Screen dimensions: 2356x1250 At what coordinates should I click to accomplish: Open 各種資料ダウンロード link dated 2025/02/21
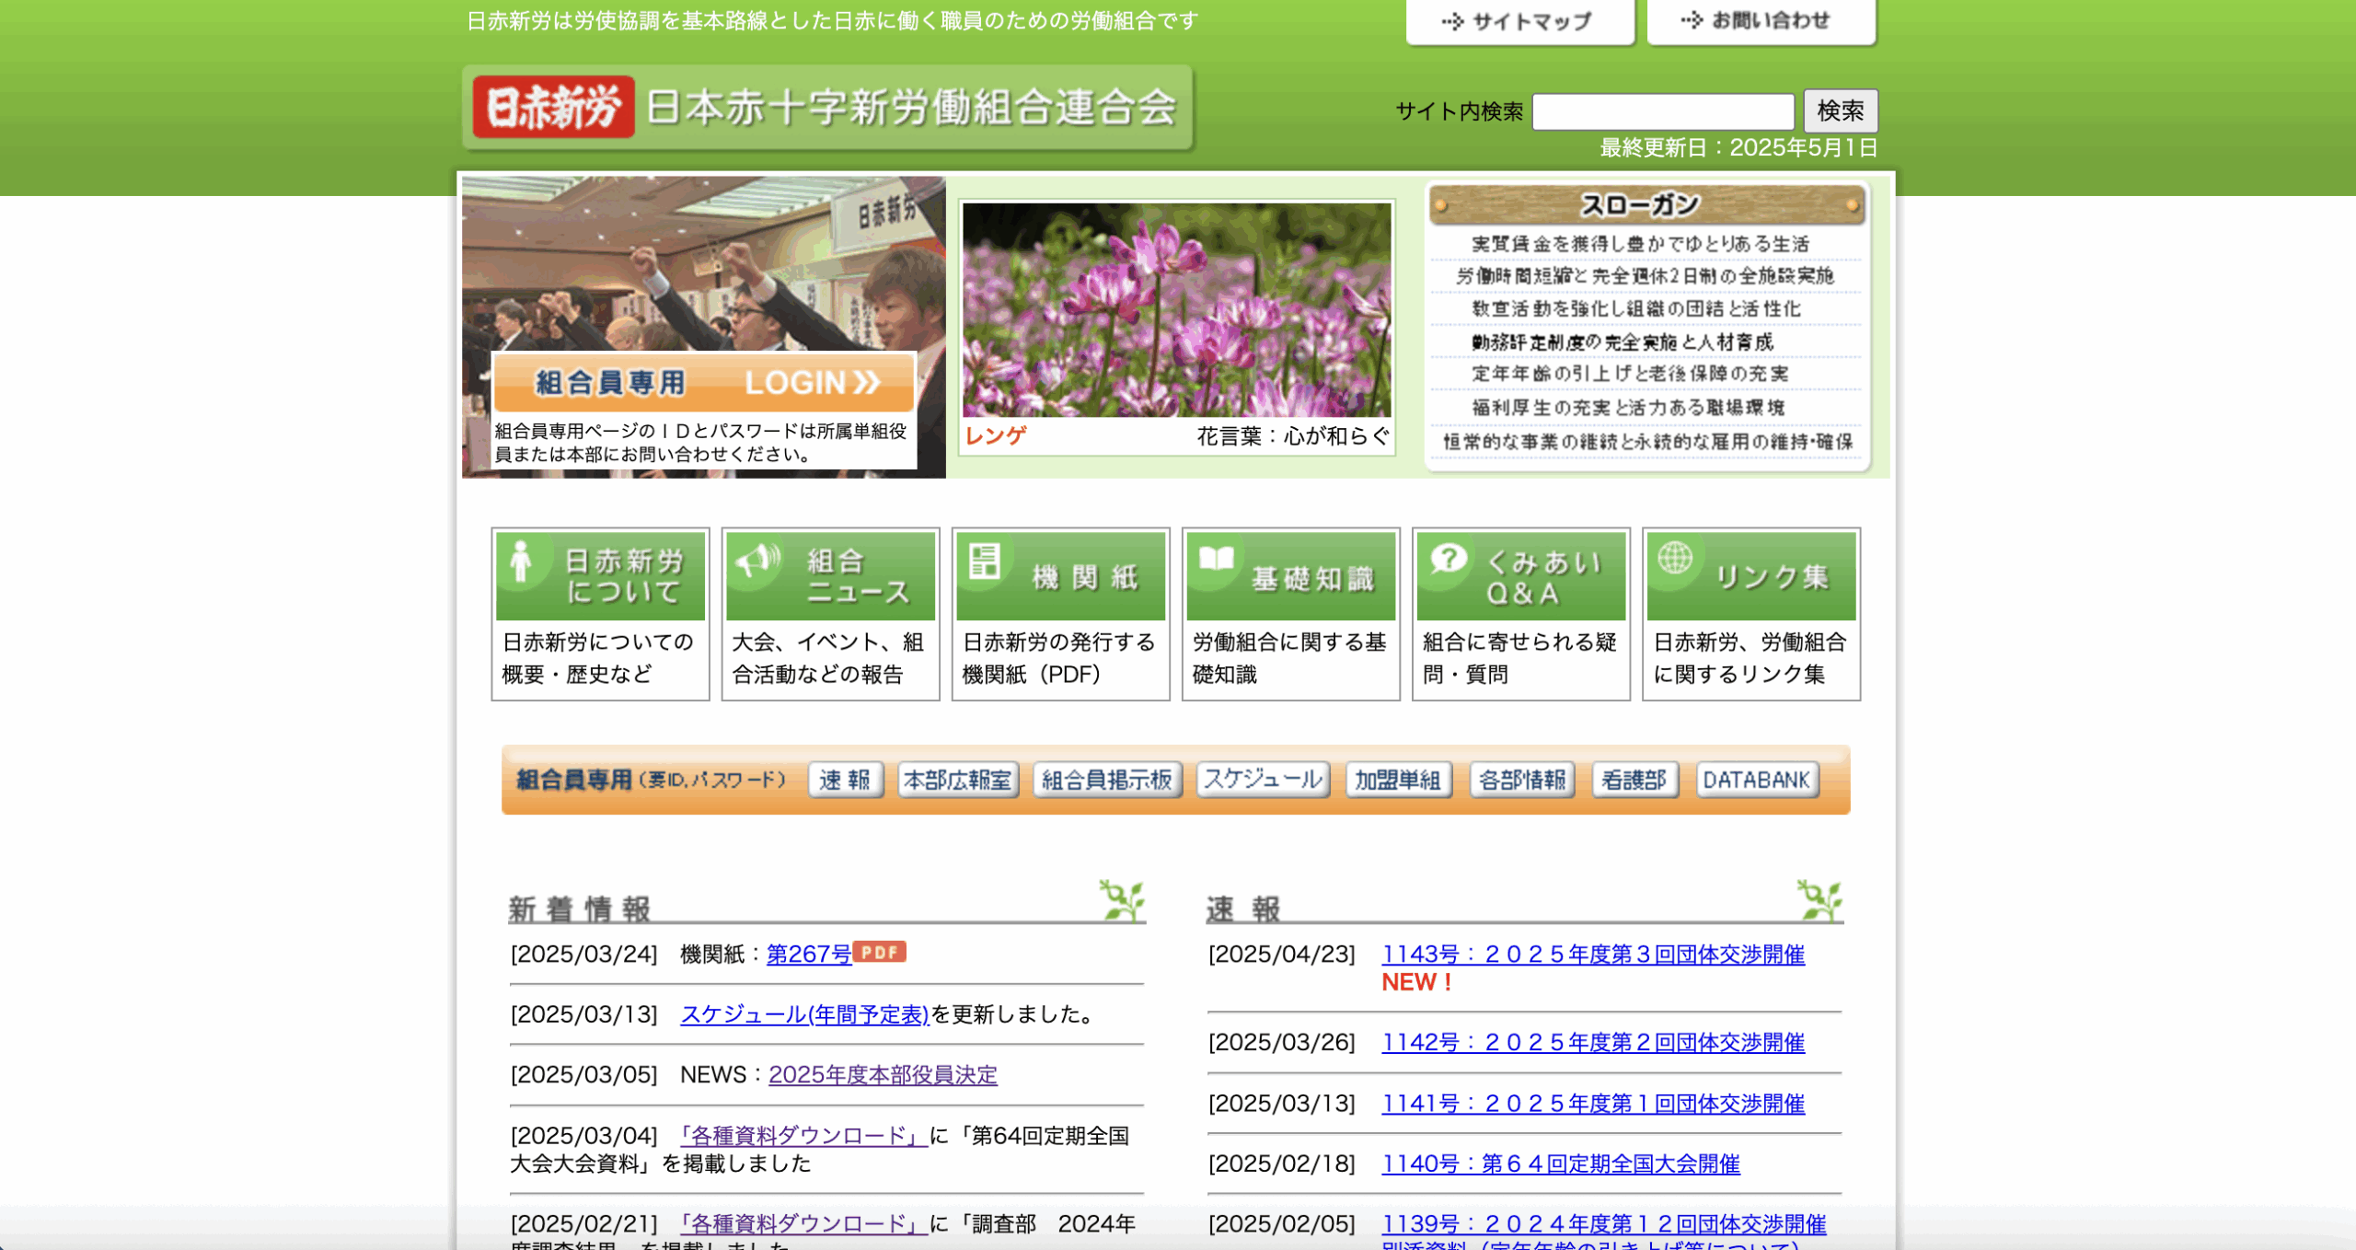803,1224
